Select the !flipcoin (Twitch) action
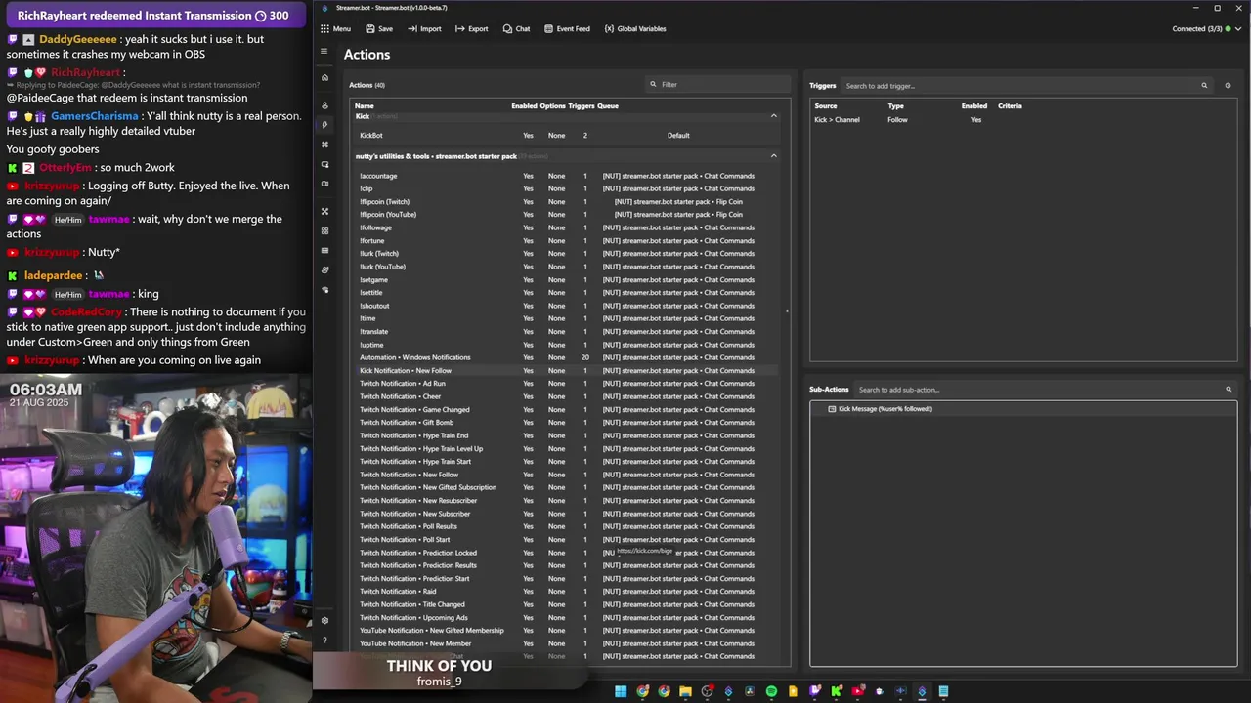 tap(567, 202)
